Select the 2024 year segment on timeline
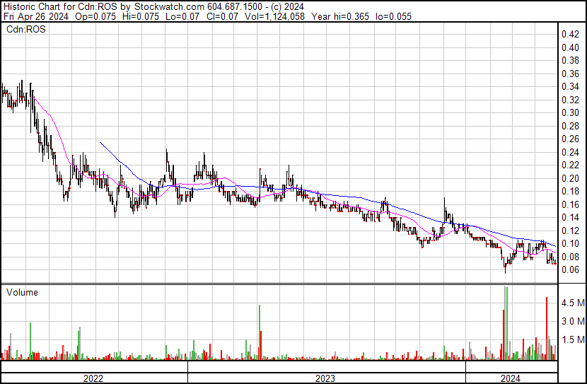The width and height of the screenshot is (587, 384). (x=511, y=377)
